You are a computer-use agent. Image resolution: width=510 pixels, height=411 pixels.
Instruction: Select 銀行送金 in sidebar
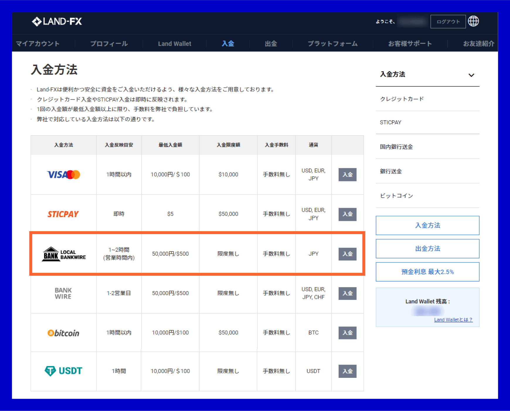pos(428,171)
